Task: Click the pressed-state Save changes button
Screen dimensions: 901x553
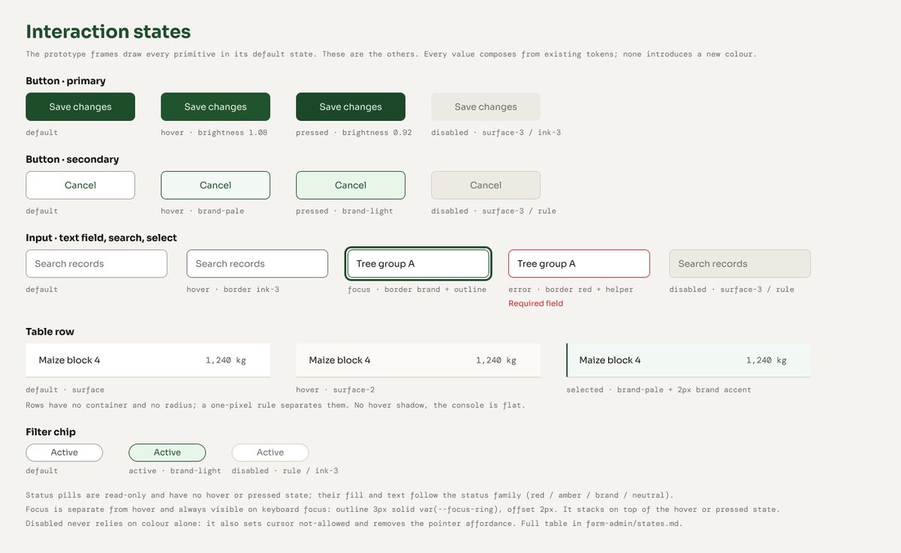Action: tap(351, 107)
